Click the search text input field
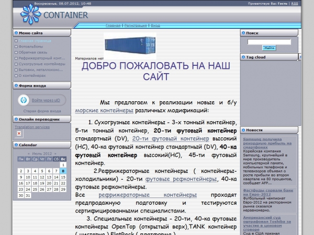Viewport: 314px width, 235px height. pos(269,41)
